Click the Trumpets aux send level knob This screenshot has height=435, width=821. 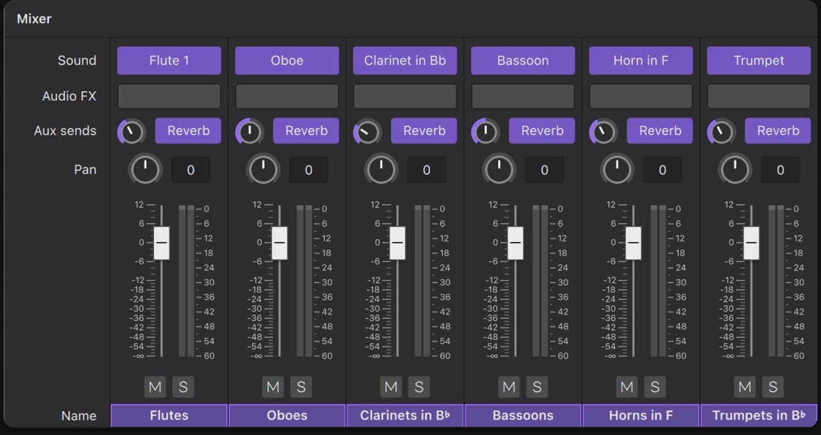click(722, 132)
